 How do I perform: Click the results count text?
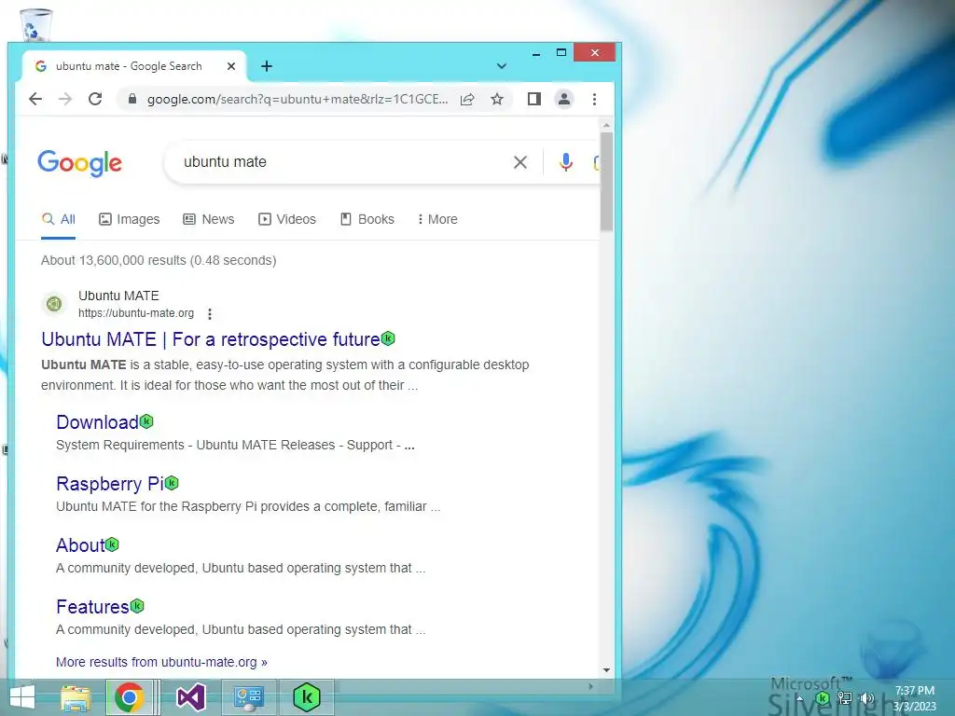159,261
